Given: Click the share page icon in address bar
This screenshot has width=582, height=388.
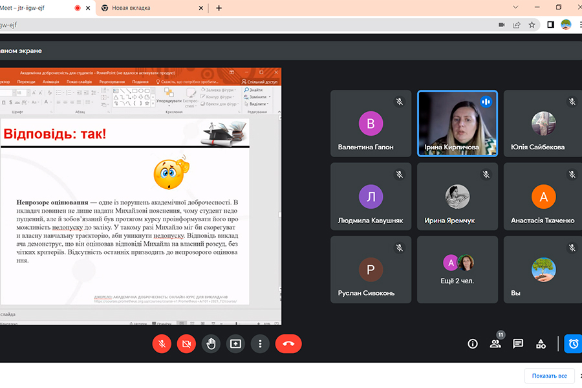Looking at the screenshot, I should pyautogui.click(x=517, y=25).
